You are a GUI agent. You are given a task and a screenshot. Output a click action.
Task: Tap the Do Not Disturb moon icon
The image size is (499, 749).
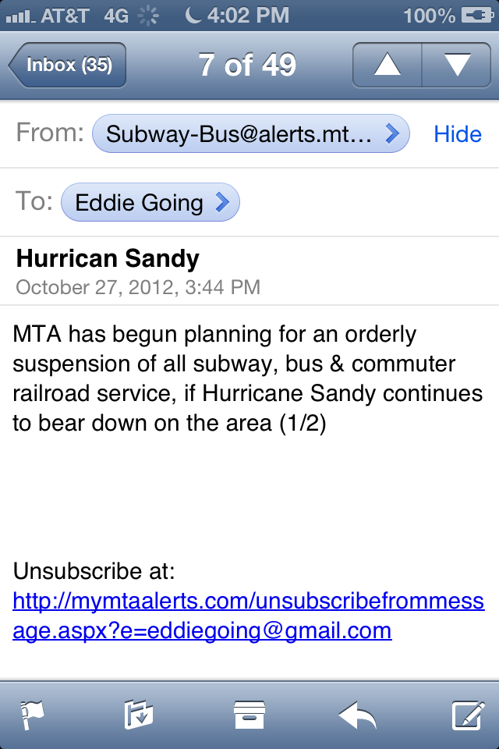pyautogui.click(x=193, y=15)
